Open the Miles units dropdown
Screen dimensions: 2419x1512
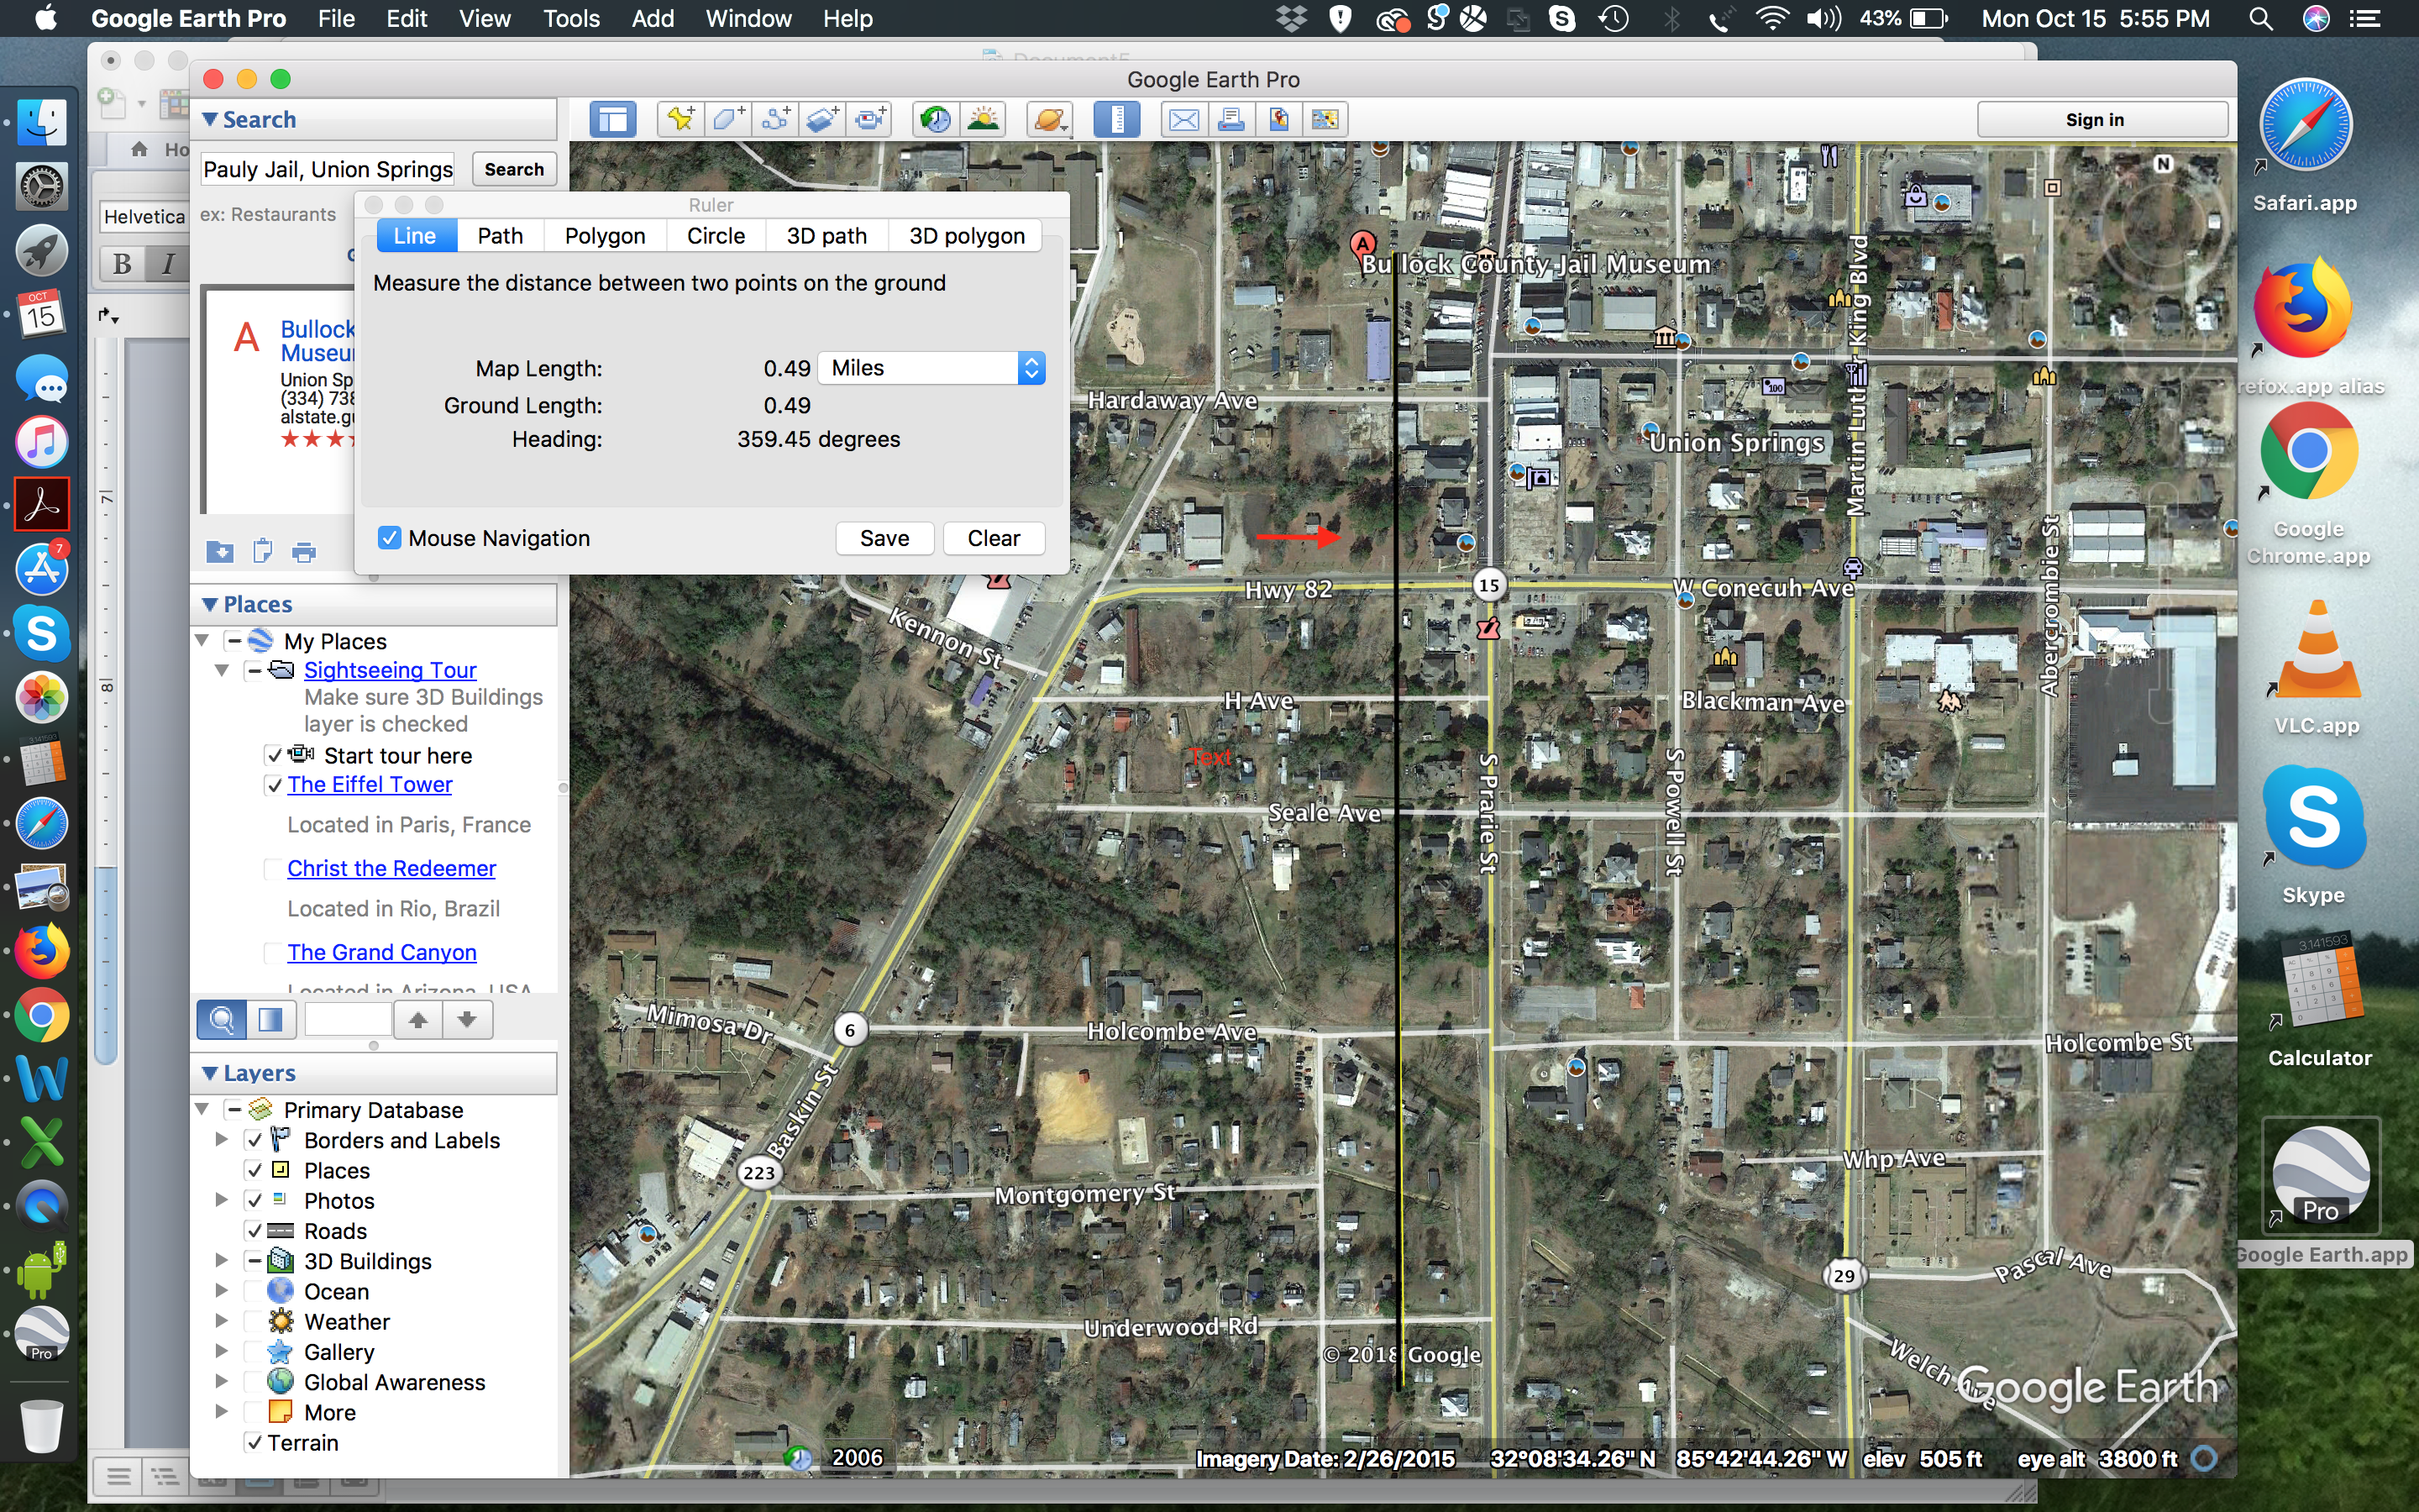click(x=931, y=368)
